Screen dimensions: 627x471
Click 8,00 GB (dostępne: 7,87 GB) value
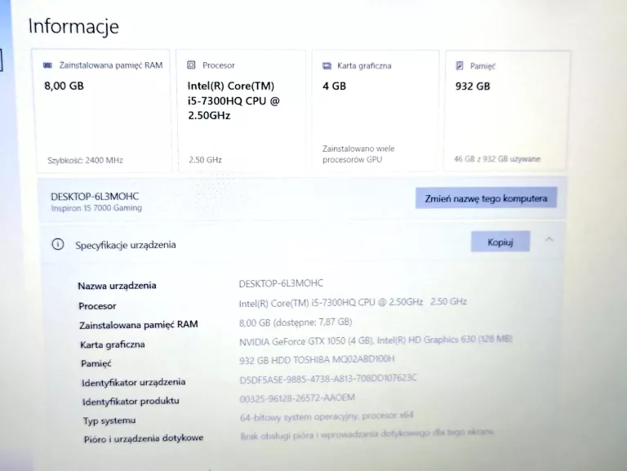tap(296, 322)
